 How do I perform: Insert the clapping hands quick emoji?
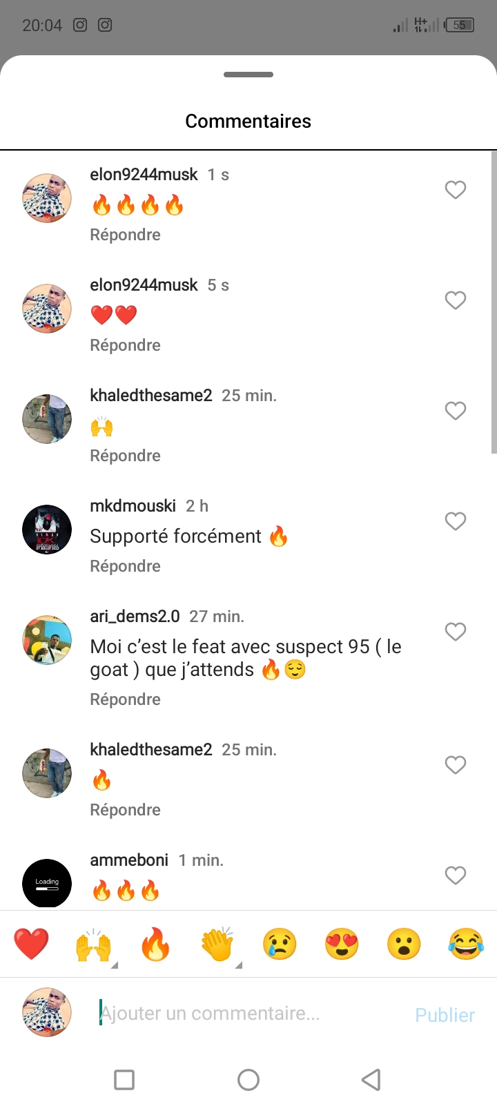coord(217,944)
